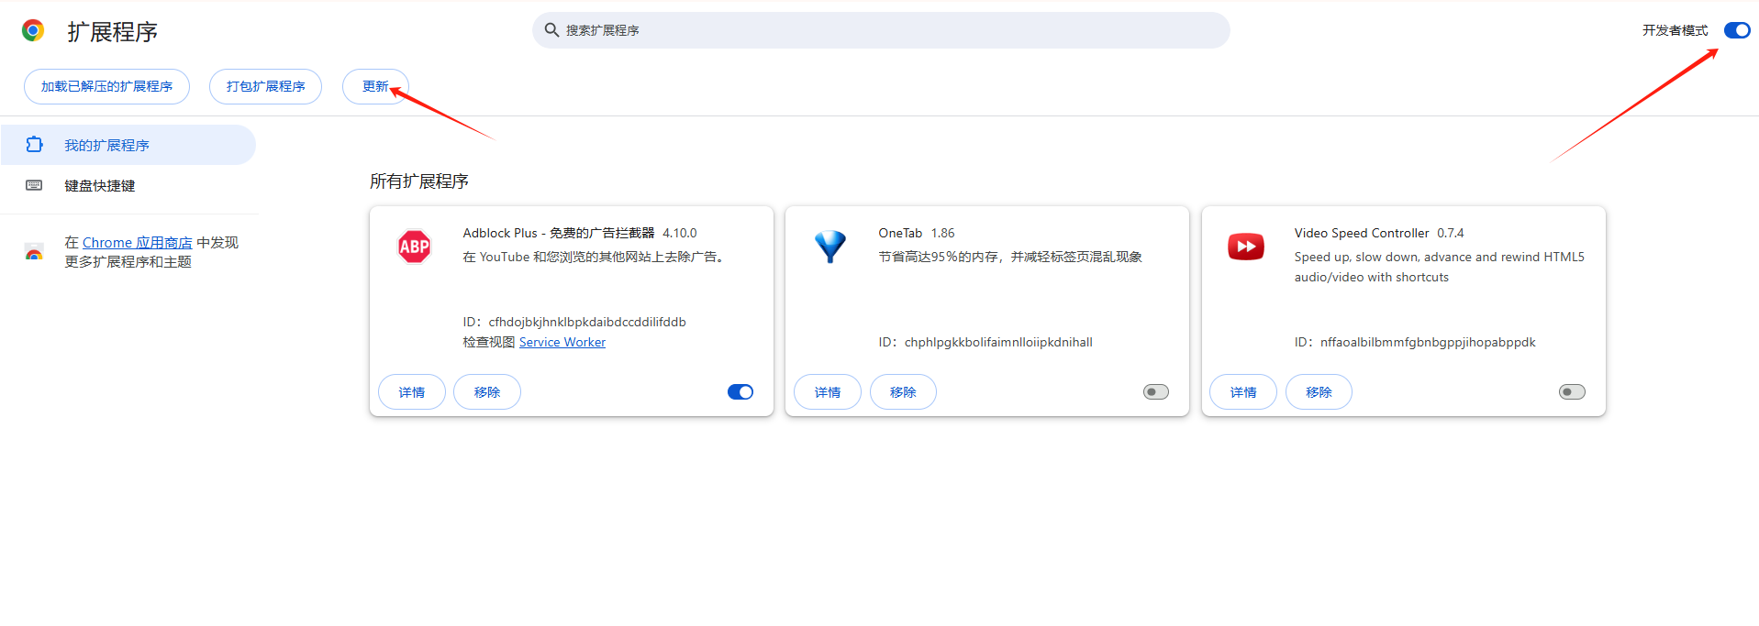Toggle the 开发者模式 developer mode switch
This screenshot has width=1759, height=626.
[x=1737, y=30]
